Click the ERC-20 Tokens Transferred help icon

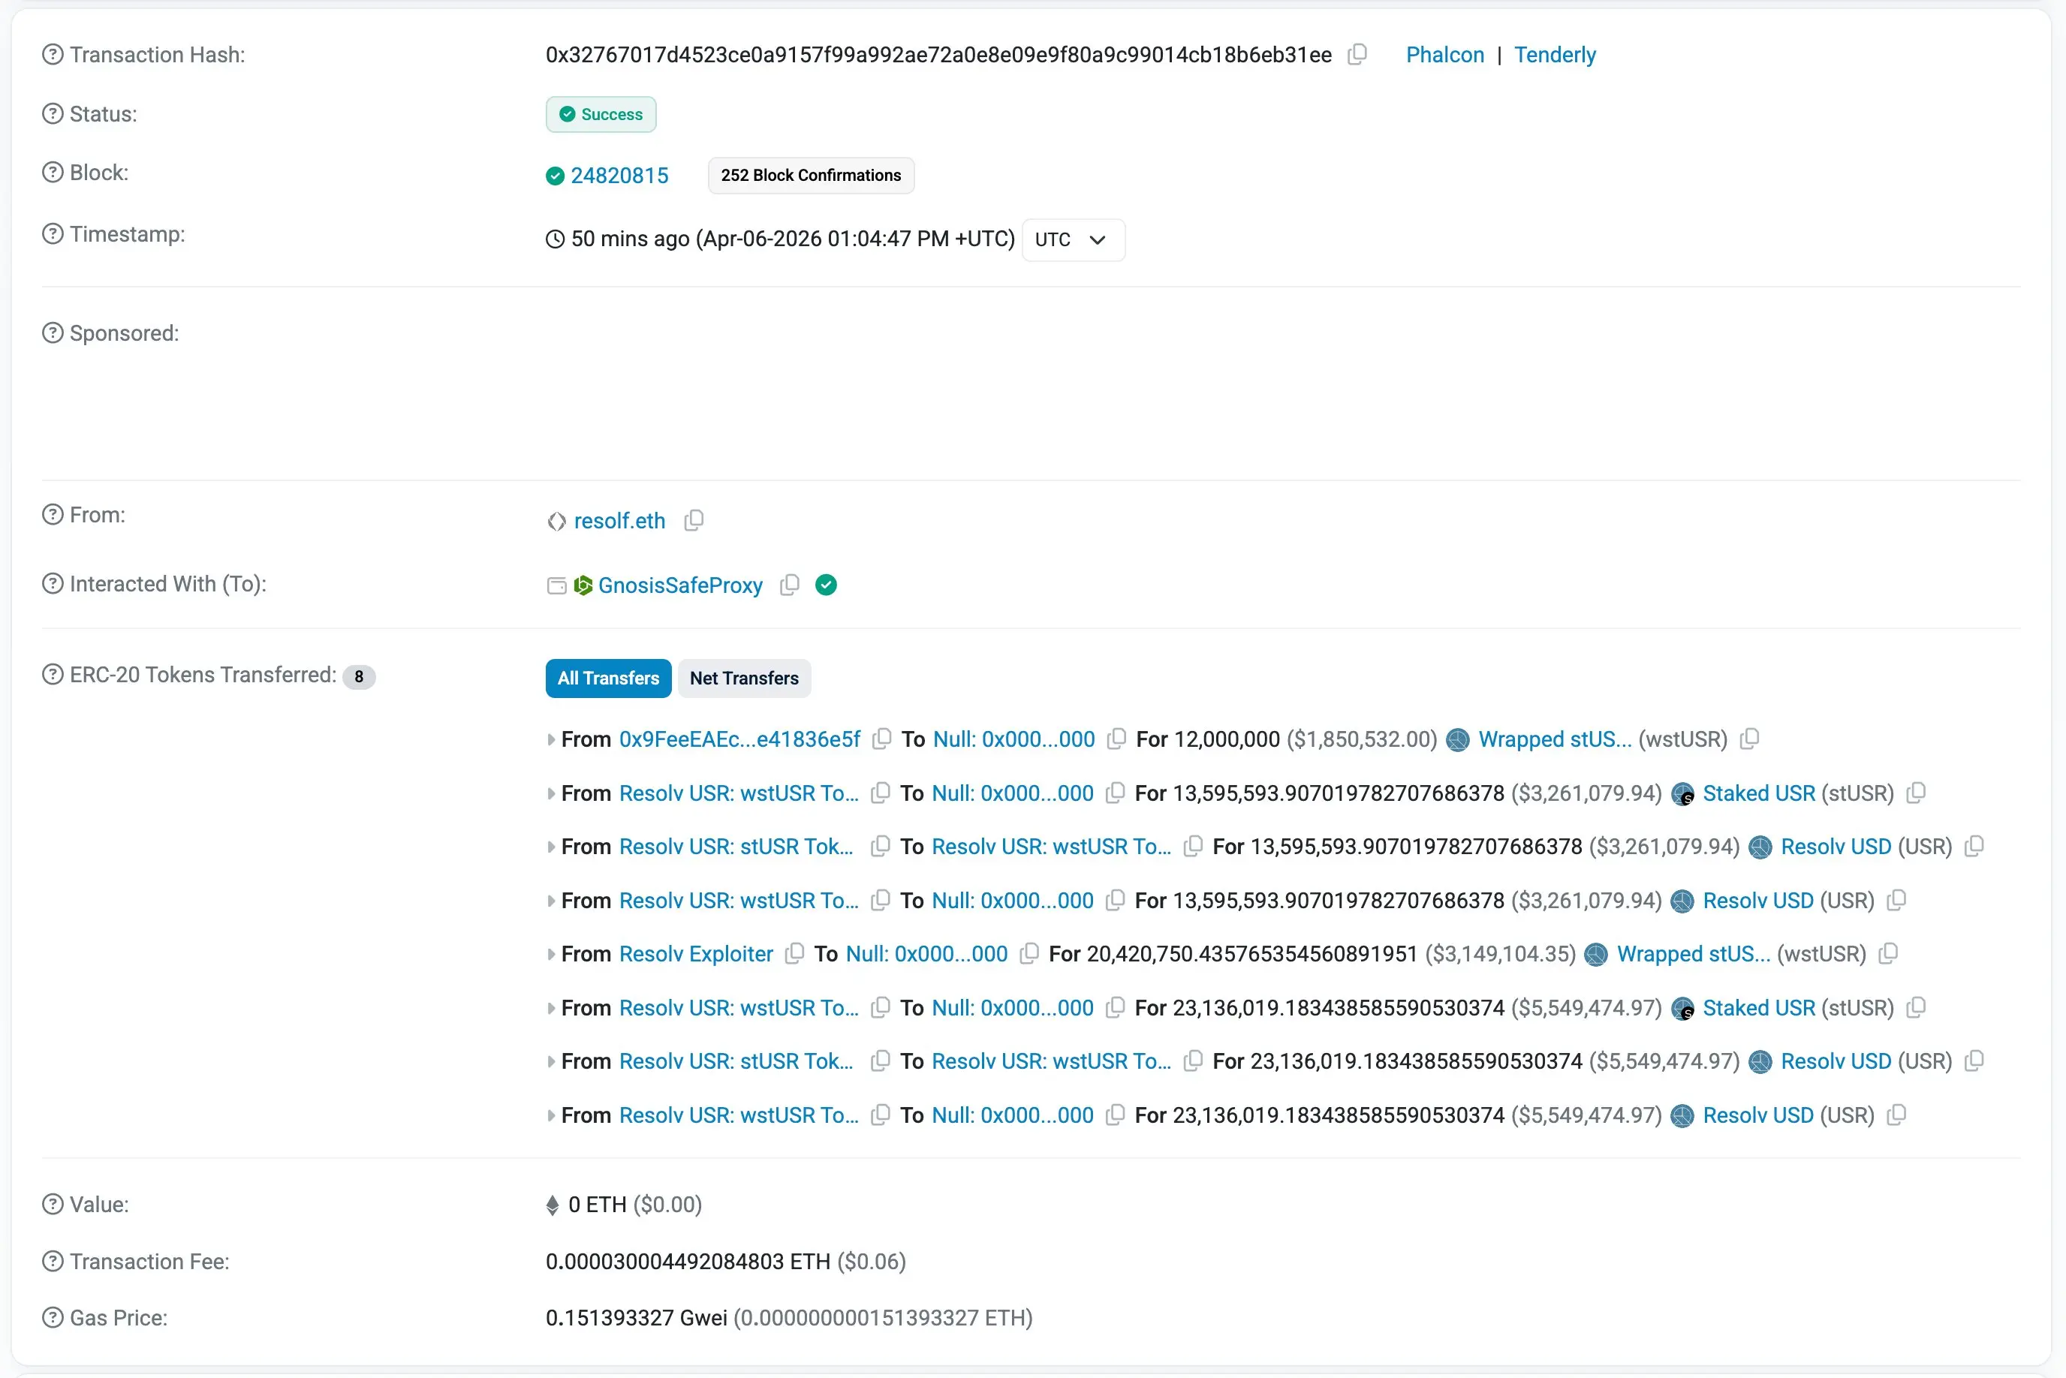tap(53, 674)
